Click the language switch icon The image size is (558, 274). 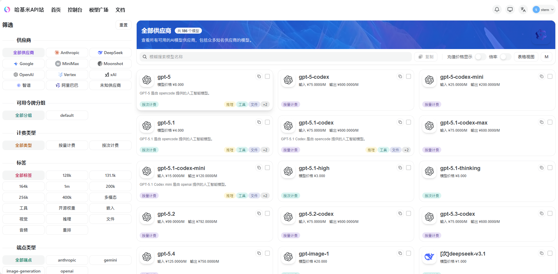click(523, 9)
